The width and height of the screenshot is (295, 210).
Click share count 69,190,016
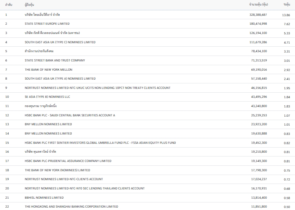point(259,70)
